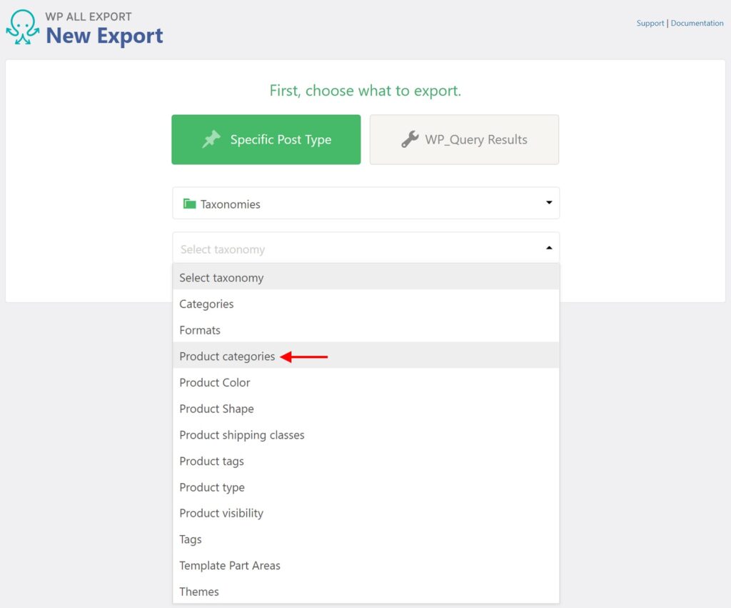
Task: Collapse the Select taxonomy dropdown
Action: click(x=549, y=247)
